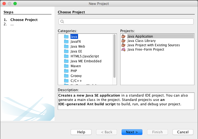Select the JavaFX folder icon
Viewport: 198px width, 139px height.
66,42
